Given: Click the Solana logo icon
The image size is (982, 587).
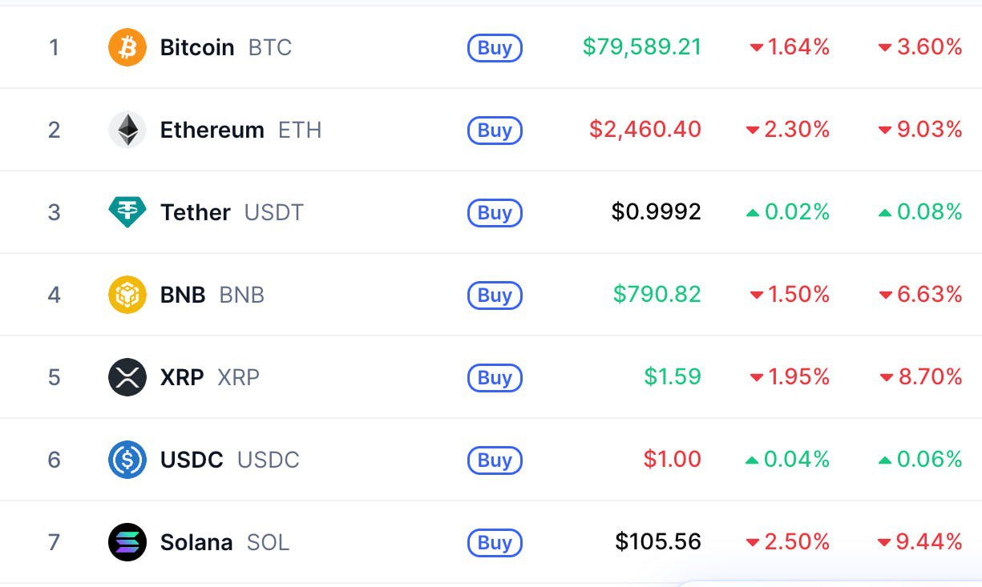Looking at the screenshot, I should point(127,542).
